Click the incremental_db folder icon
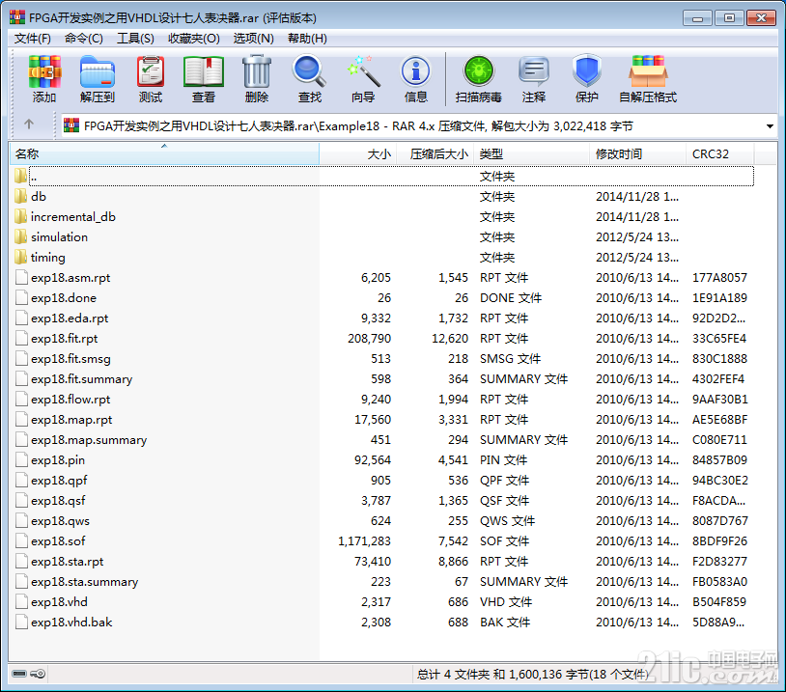This screenshot has width=786, height=692. pyautogui.click(x=20, y=216)
